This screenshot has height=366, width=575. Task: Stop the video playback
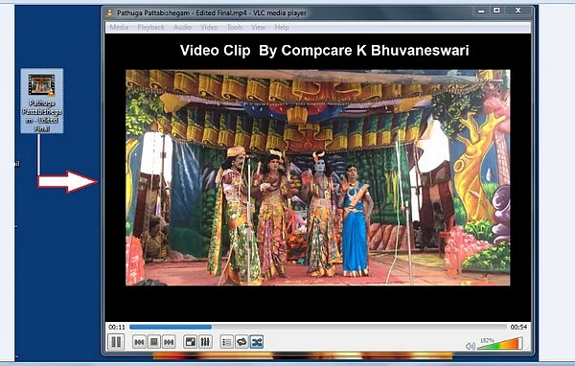click(154, 342)
